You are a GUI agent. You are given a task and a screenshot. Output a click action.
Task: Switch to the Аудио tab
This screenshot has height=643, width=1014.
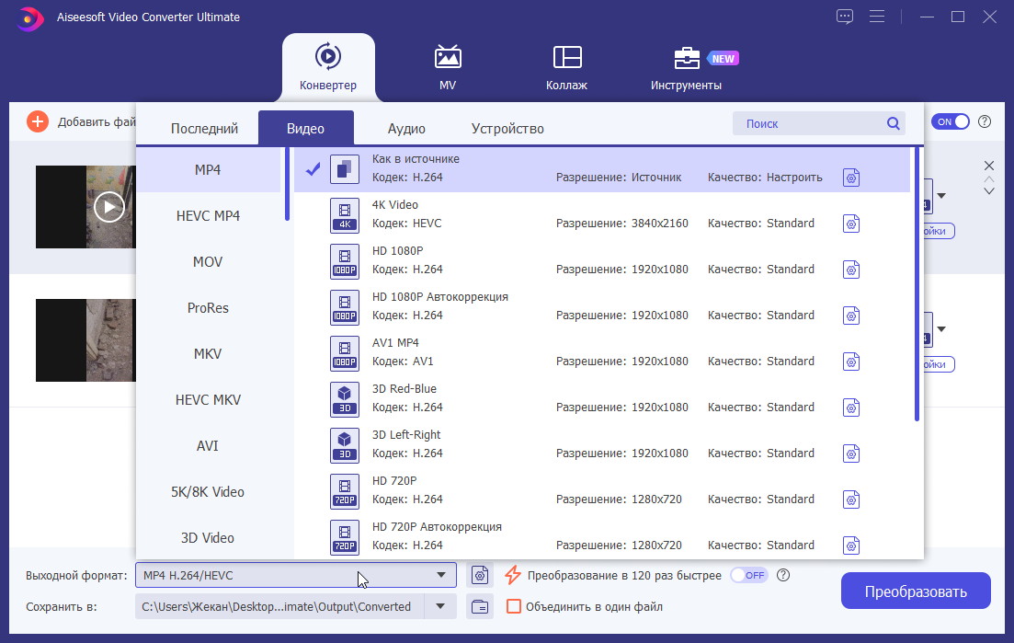click(406, 129)
